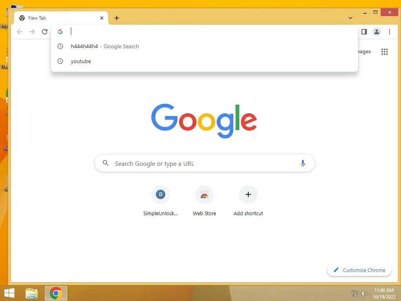Screen dimensions: 401x301
Task: Open File Explorer from taskbar
Action: click(x=31, y=293)
